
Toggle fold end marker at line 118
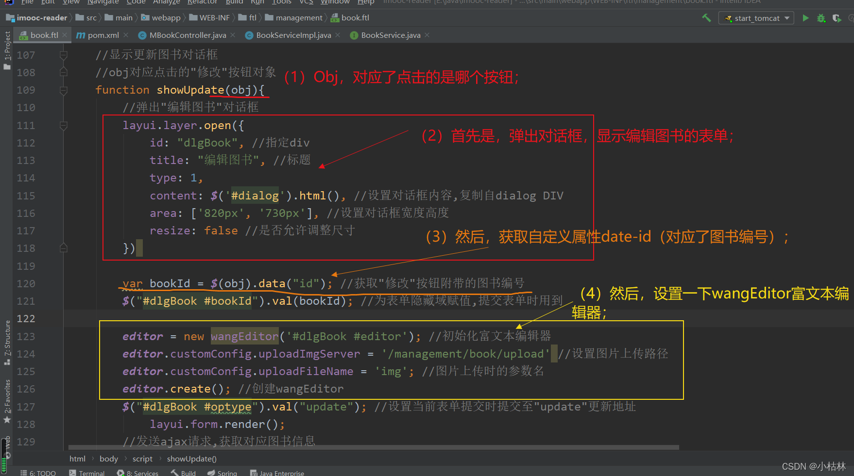[x=63, y=248]
